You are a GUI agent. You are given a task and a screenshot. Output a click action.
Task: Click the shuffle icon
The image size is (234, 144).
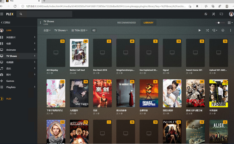pyautogui.click(x=207, y=30)
